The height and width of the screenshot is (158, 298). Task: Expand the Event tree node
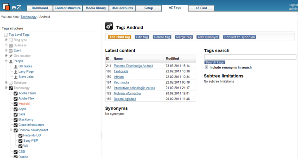point(6,50)
